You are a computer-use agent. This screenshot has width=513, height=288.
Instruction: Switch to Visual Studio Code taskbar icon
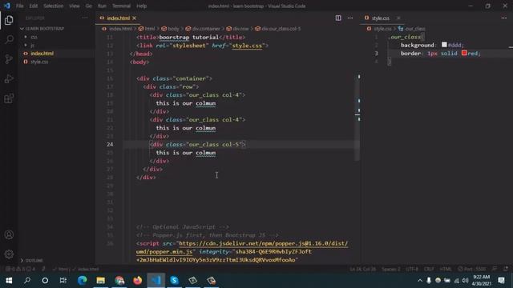click(x=156, y=281)
